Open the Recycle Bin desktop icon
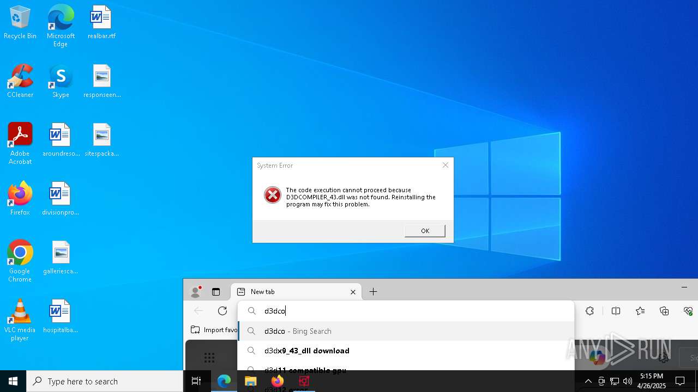 coord(20,23)
